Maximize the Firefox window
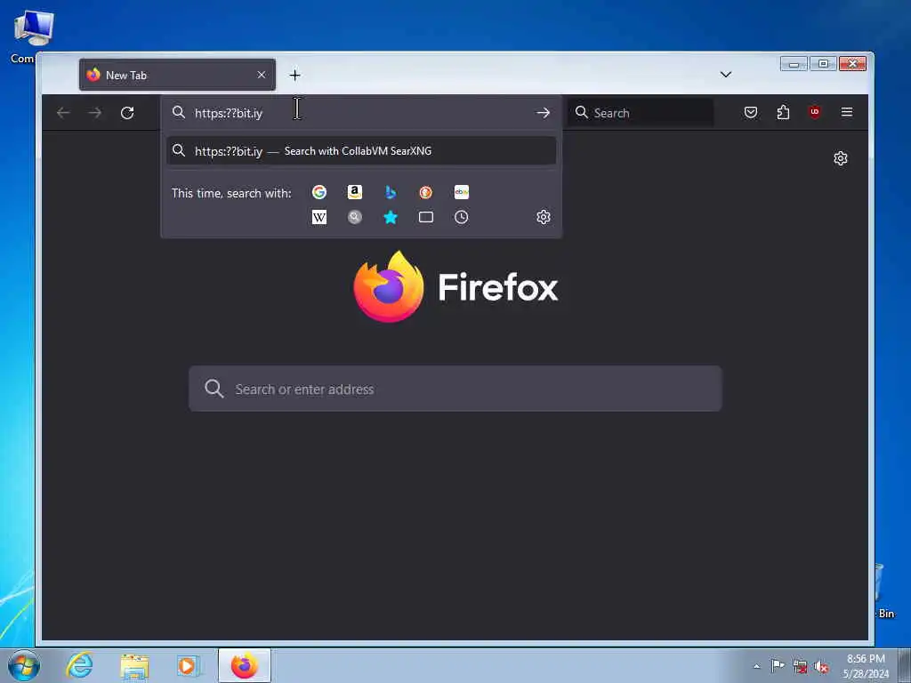This screenshot has width=911, height=683. (x=823, y=64)
